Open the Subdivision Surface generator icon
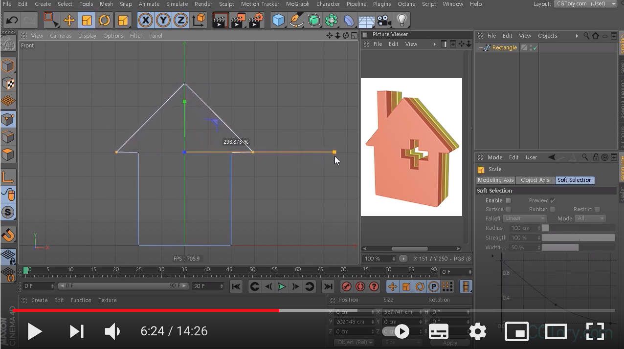 314,21
